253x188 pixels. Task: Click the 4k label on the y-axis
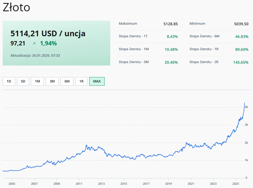click(246, 107)
